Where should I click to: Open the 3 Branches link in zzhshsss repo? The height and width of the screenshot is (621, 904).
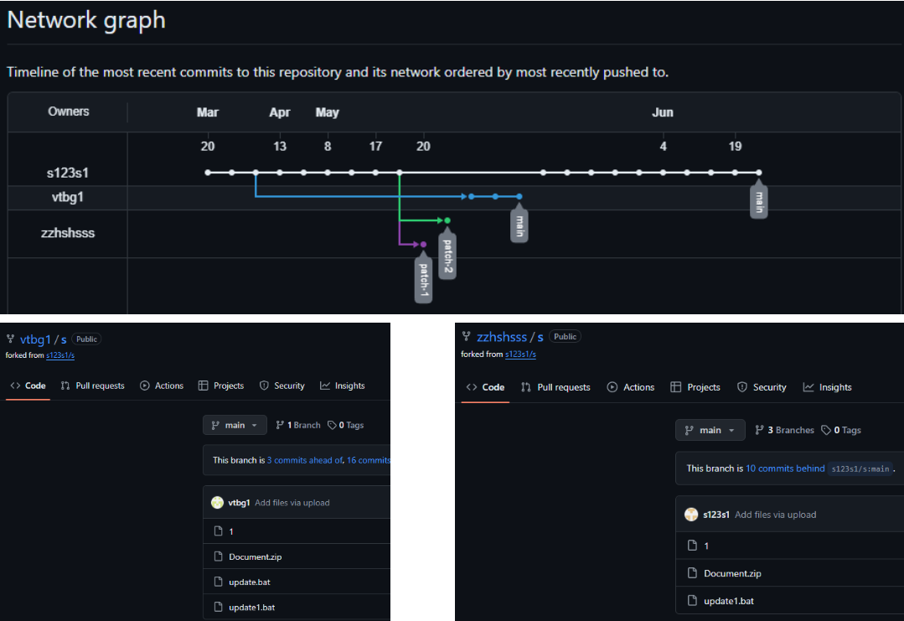click(785, 430)
